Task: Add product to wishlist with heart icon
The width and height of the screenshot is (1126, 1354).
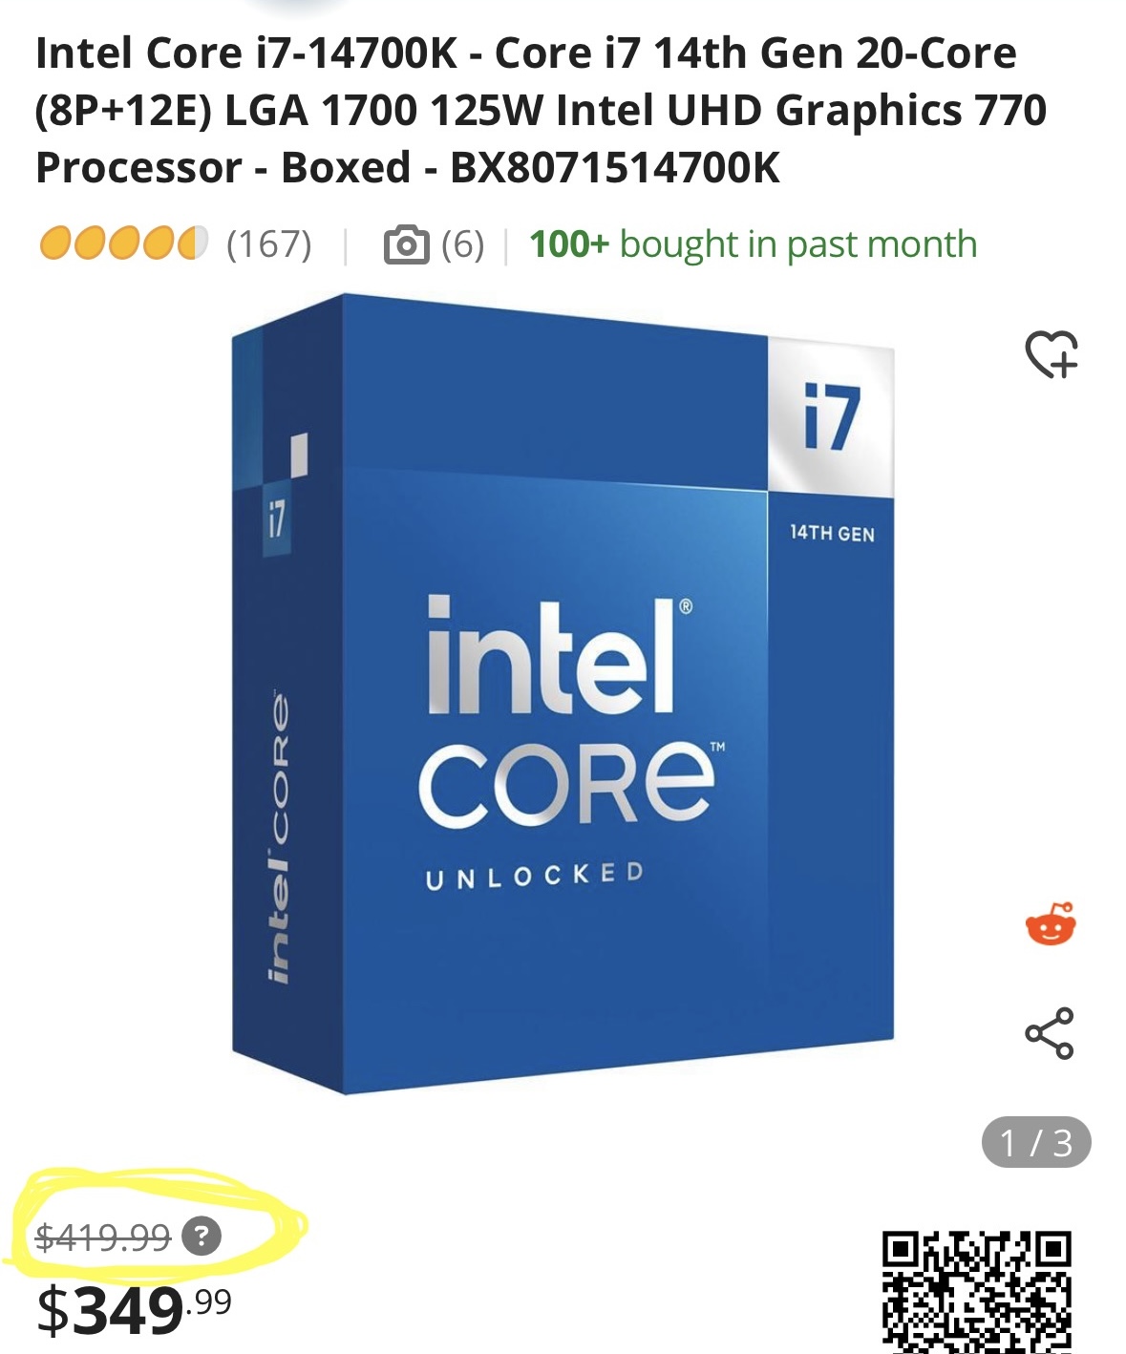Action: 1052,354
